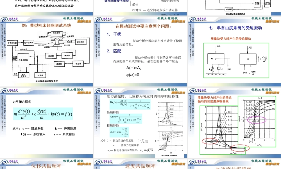Screen dimensions: 281x169
Task: Click the heading 2. 匹配
Action: pos(114,51)
